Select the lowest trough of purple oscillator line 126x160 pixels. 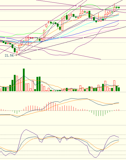point(96,157)
